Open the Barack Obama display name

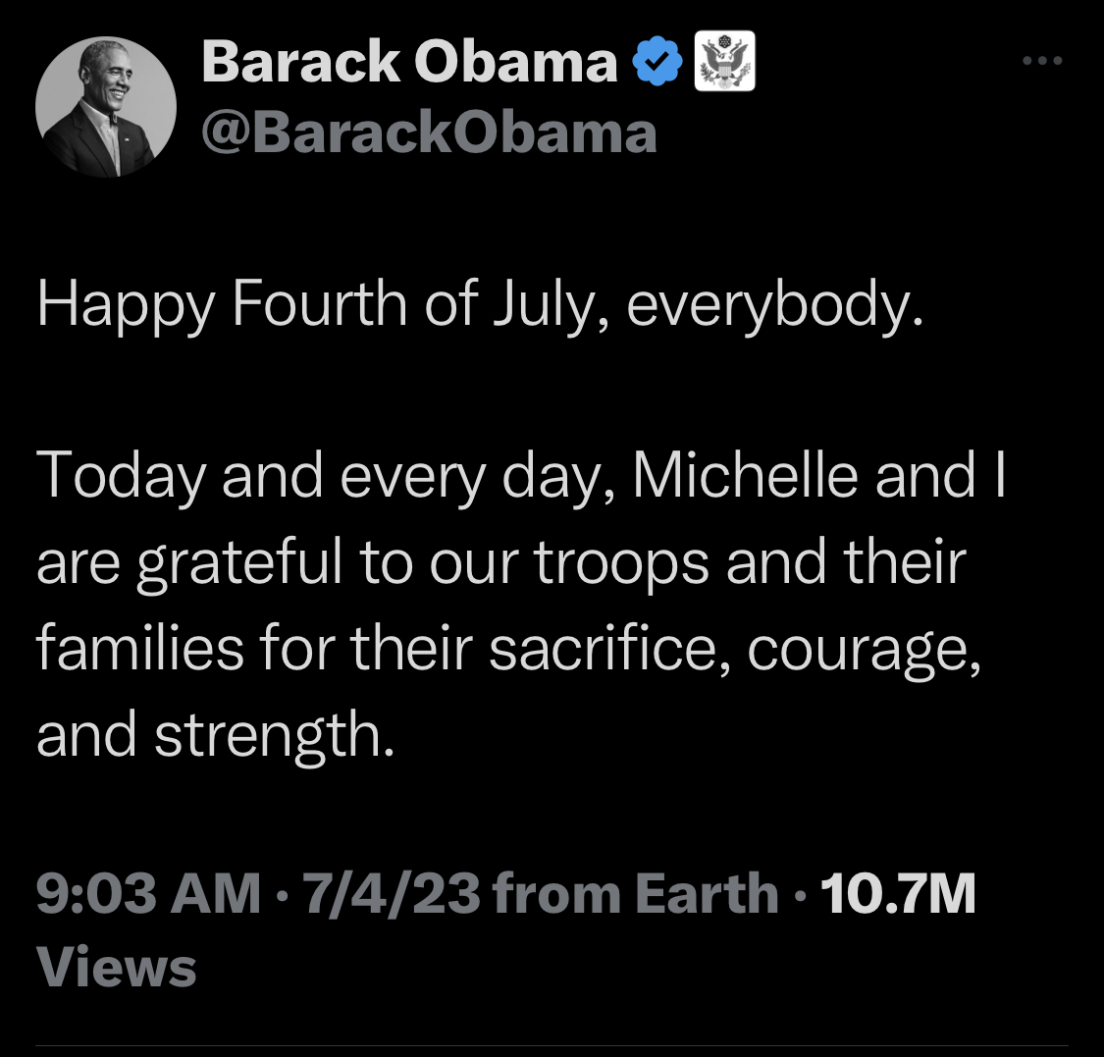(409, 62)
